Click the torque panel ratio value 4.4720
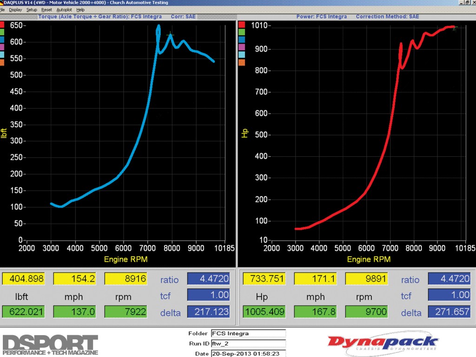 click(208, 279)
